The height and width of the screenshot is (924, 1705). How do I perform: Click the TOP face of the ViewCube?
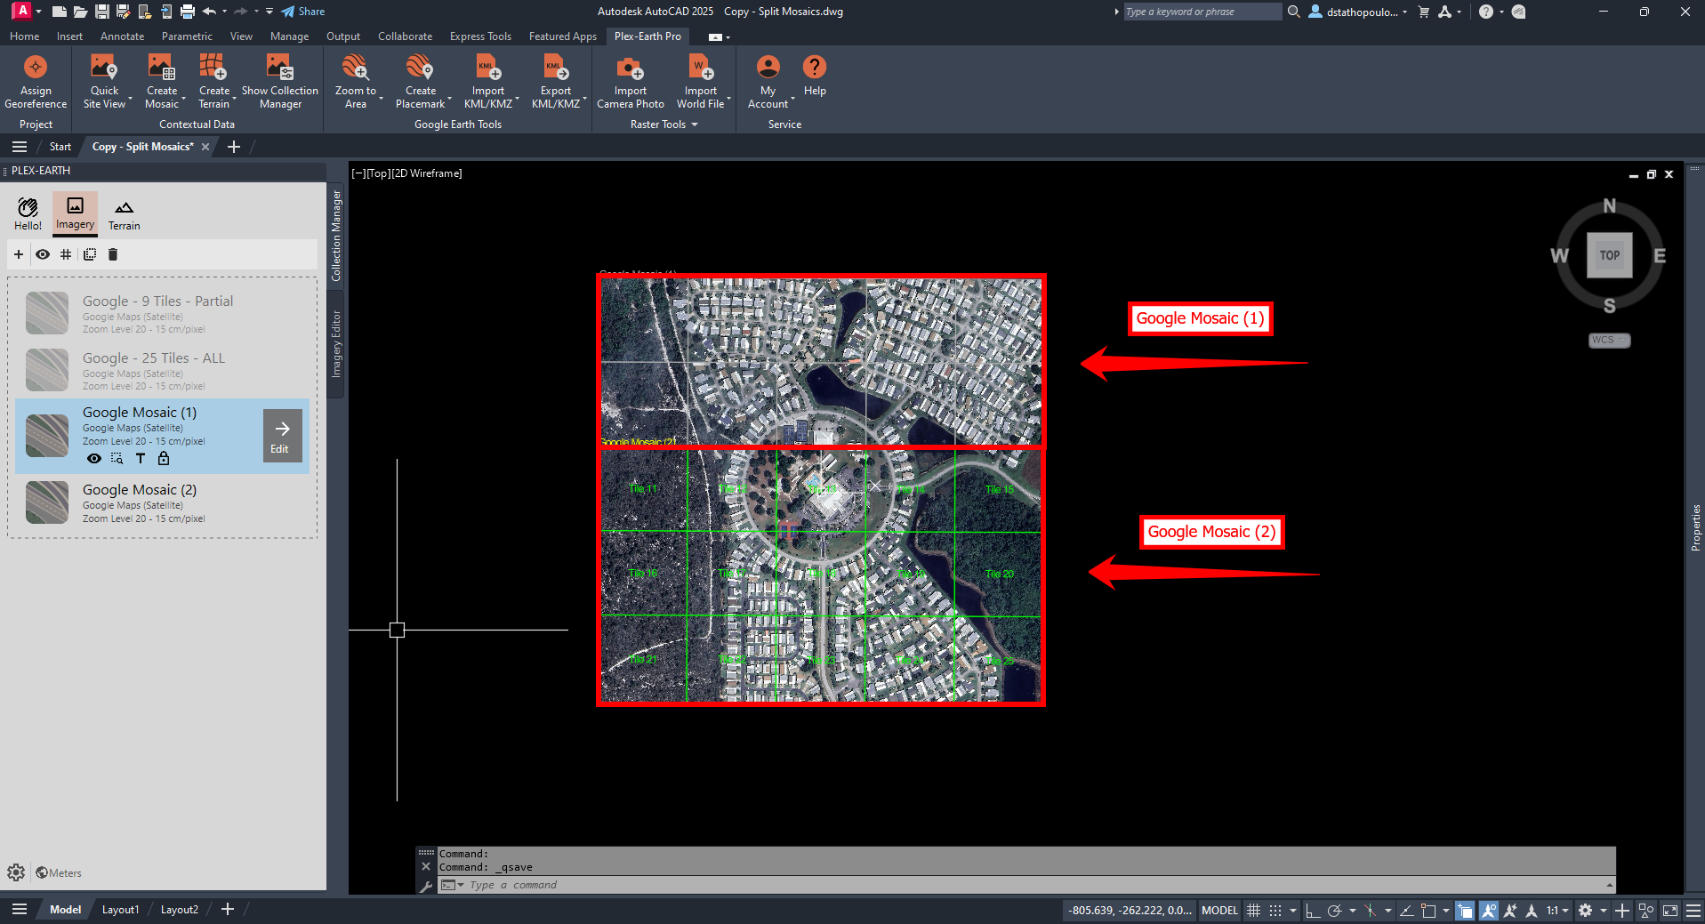1609,255
